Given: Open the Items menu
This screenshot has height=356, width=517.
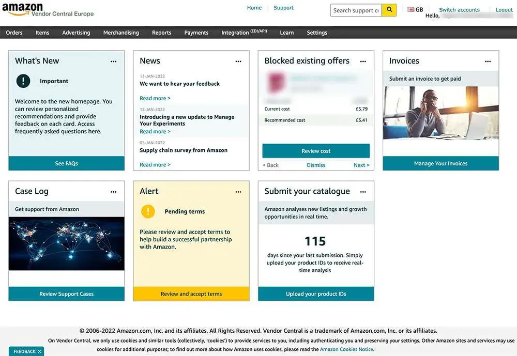Looking at the screenshot, I should pyautogui.click(x=42, y=33).
